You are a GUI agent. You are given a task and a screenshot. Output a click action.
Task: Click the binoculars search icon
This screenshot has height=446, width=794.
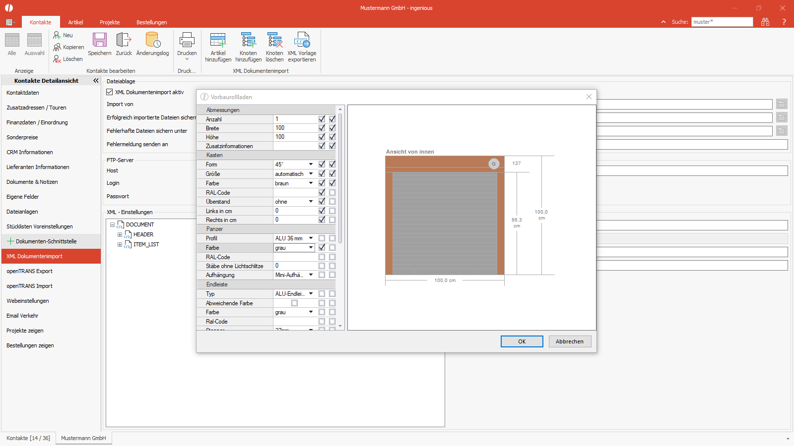click(x=765, y=22)
